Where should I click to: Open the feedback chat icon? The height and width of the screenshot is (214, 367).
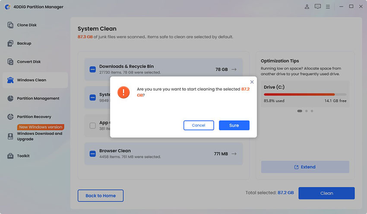click(318, 6)
